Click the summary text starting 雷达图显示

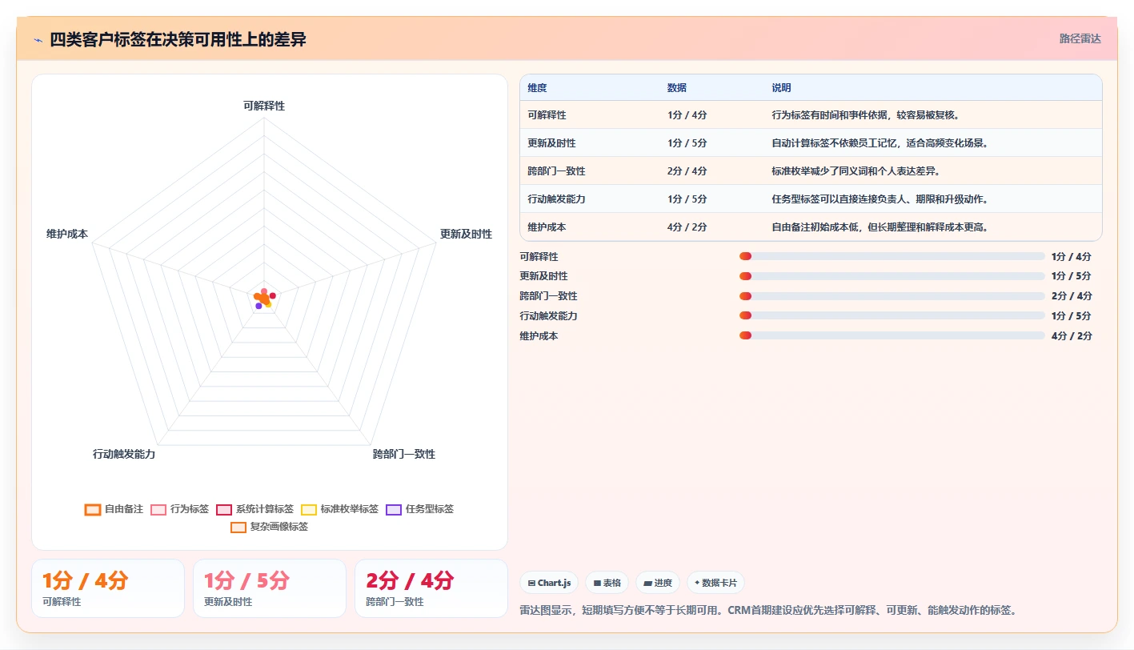[768, 610]
